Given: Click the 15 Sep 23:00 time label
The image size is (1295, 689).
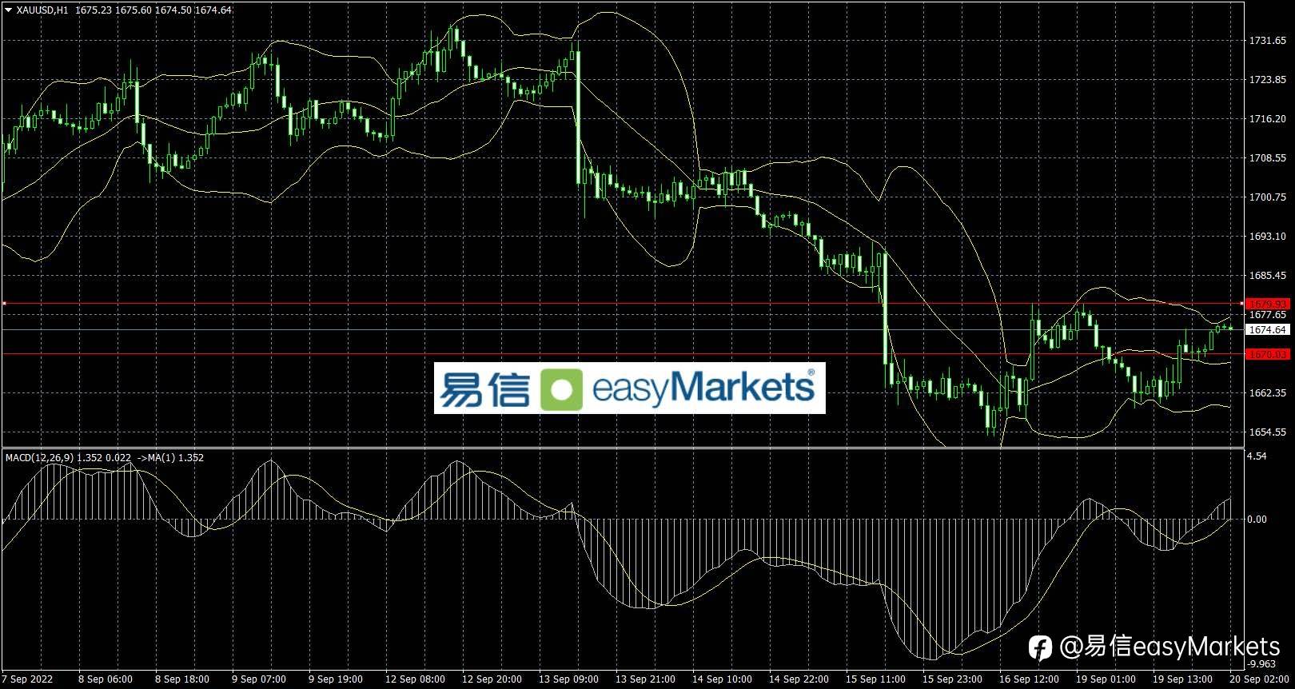Looking at the screenshot, I should [x=952, y=679].
